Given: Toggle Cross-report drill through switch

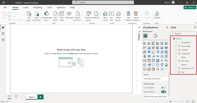Looking at the screenshot, I should coord(163,88).
